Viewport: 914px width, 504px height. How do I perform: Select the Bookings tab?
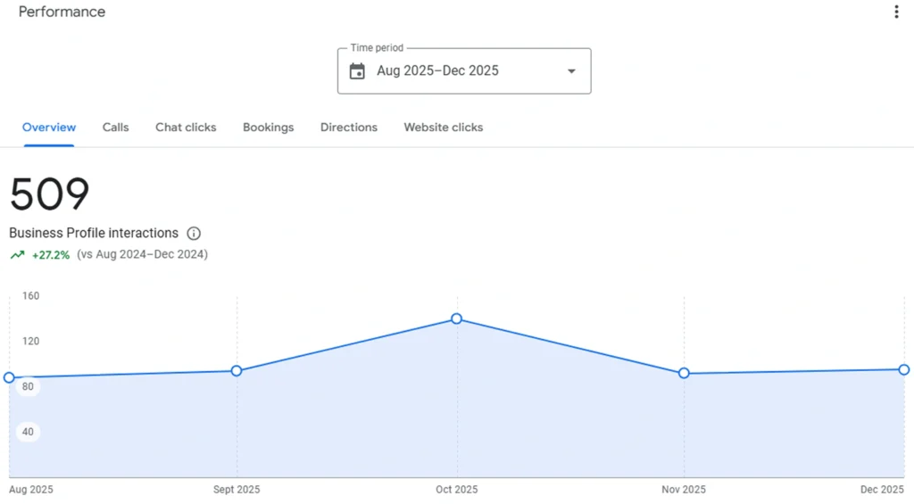[268, 128]
